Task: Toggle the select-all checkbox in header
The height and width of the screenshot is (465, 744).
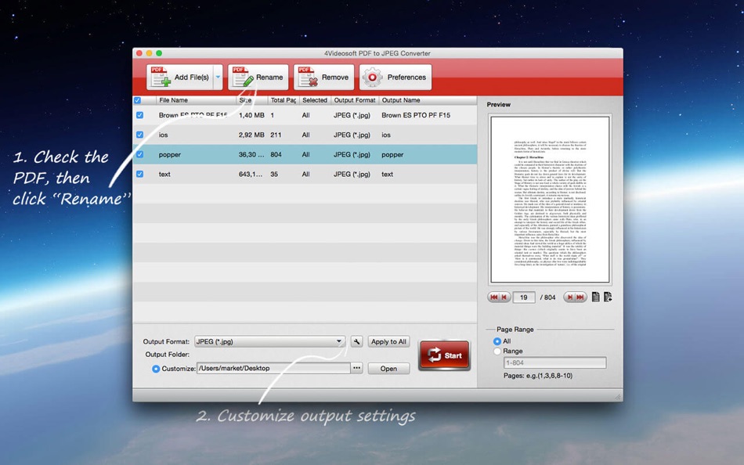Action: [138, 100]
